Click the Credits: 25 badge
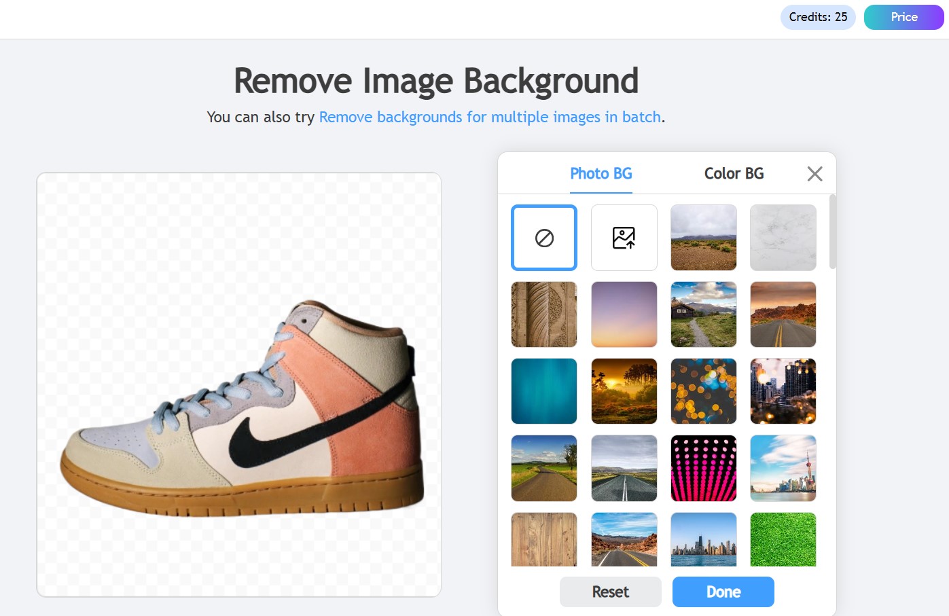 [818, 17]
